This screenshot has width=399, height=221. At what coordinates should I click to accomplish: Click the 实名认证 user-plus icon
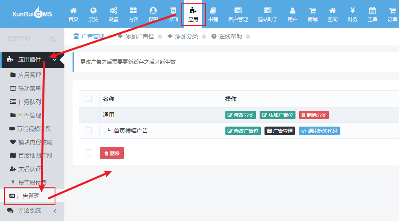(13, 169)
